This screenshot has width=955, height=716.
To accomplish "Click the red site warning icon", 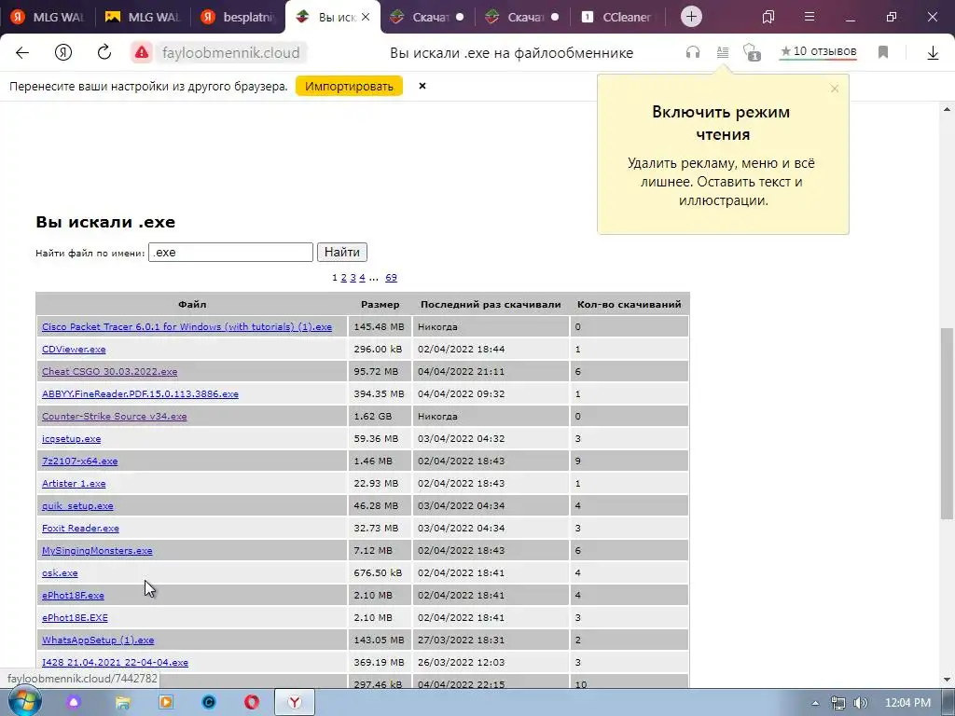I will (142, 53).
